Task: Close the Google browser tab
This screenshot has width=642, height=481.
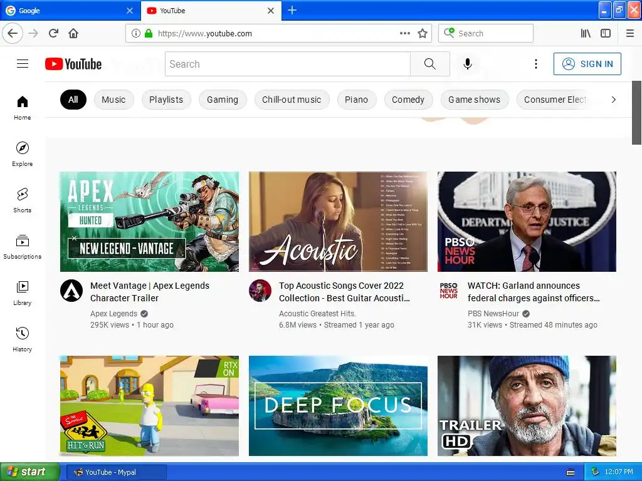Action: click(130, 11)
